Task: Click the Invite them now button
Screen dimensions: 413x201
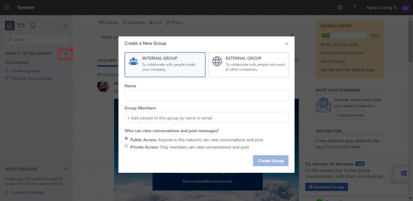Action: point(350,115)
